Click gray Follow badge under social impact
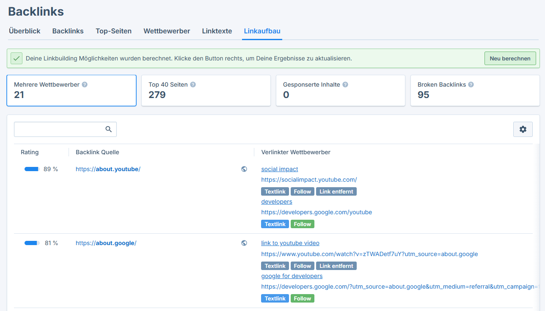Screen dimensions: 545x311 coord(303,191)
